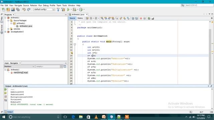Build the project with hammer icon
Image resolution: width=214 pixels, height=120 pixels.
58,9
